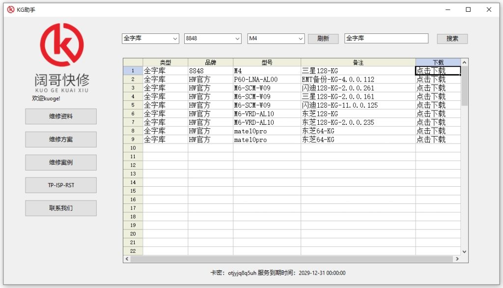Screen dimensions: 503x288
Task: Select row header number 5
Action: (x=133, y=105)
